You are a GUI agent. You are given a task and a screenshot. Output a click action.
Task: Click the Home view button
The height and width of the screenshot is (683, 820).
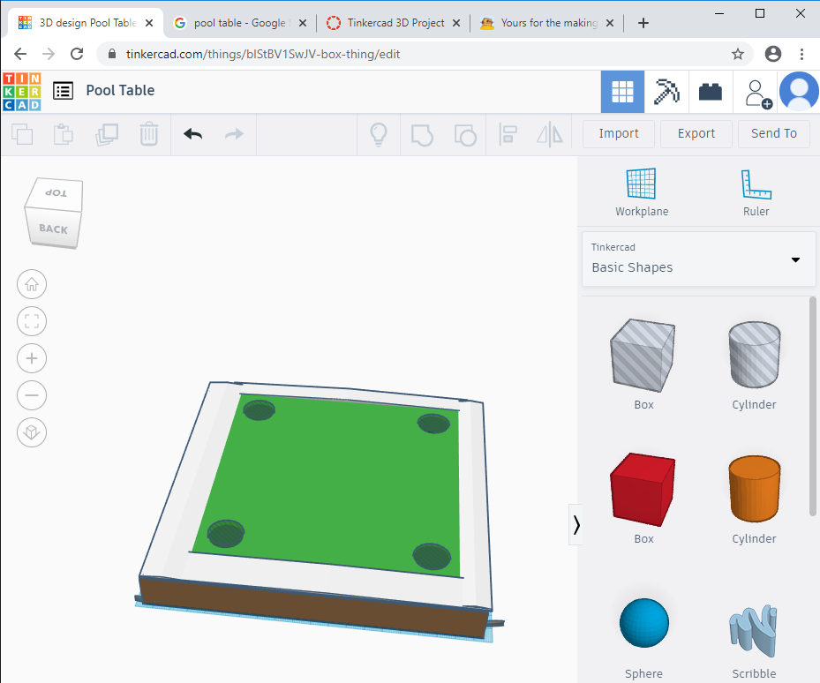point(32,284)
